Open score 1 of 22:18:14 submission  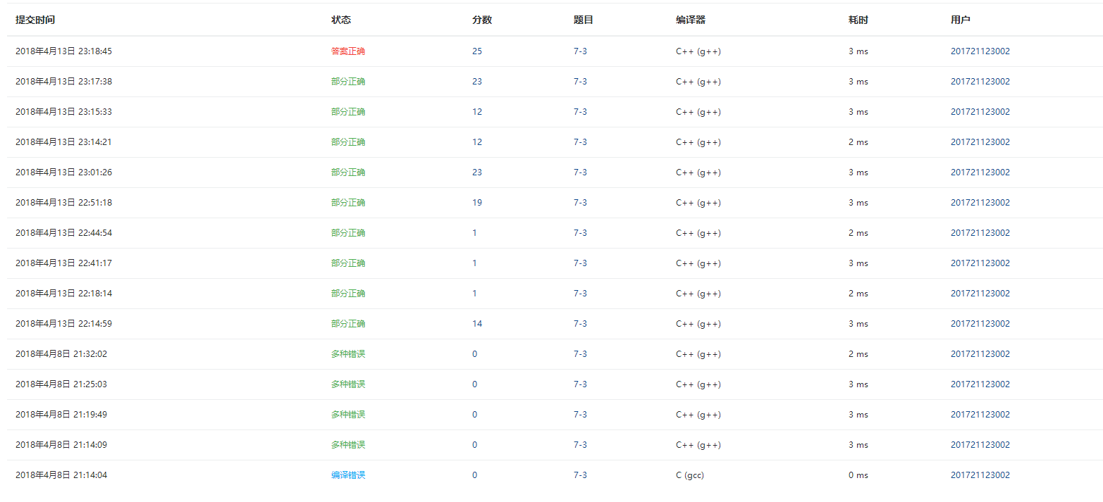pos(474,294)
